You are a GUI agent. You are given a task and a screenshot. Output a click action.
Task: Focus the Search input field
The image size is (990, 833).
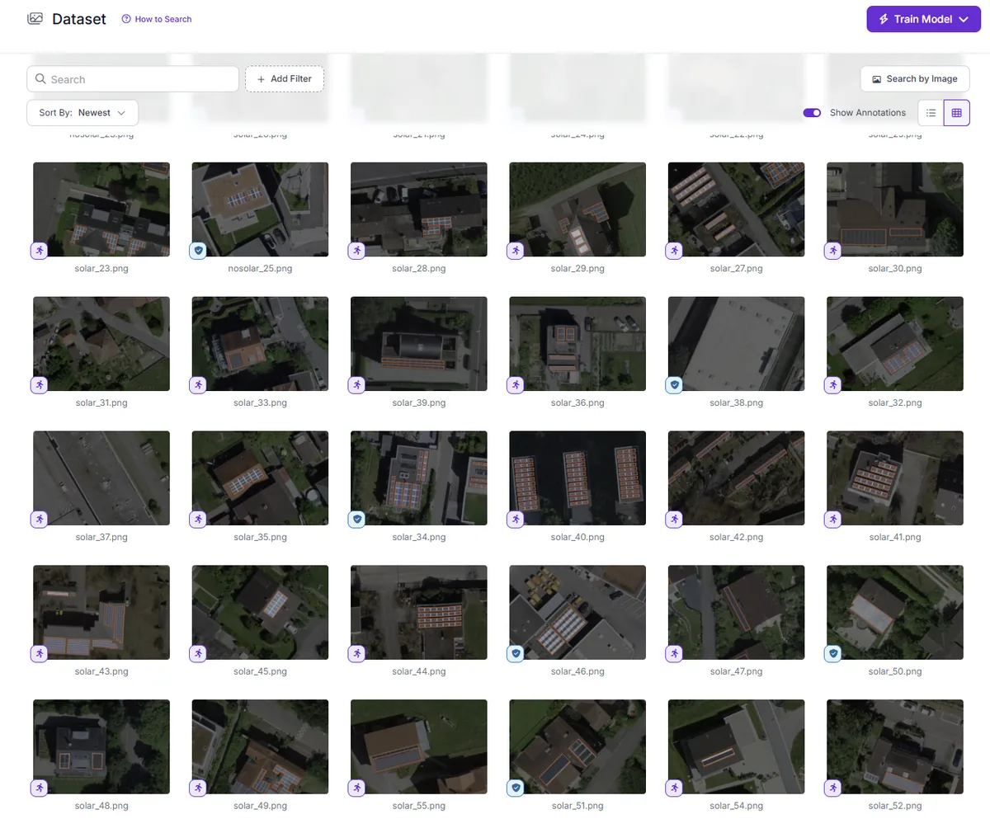tap(133, 79)
